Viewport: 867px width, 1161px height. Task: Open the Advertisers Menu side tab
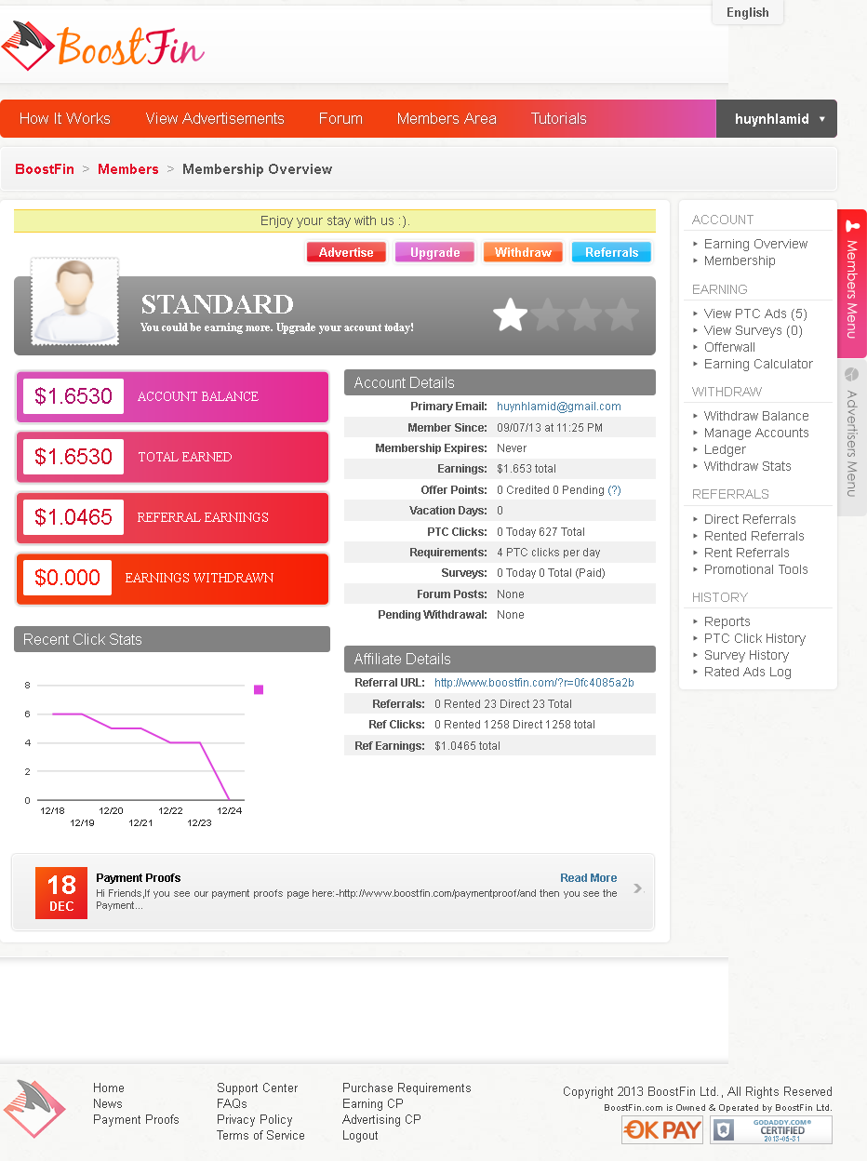pos(852,436)
